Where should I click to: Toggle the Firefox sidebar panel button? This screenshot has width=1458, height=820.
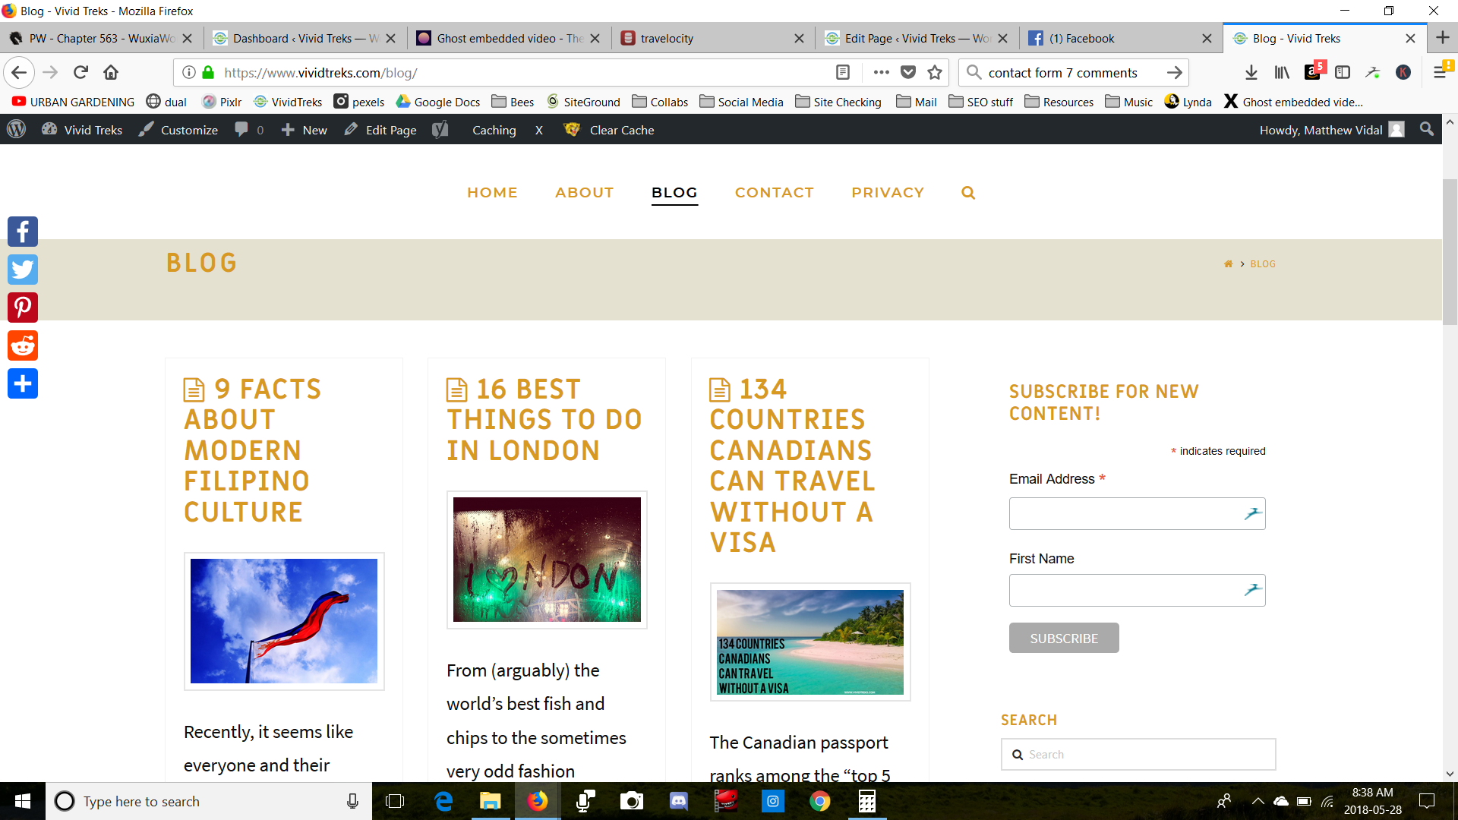1343,72
